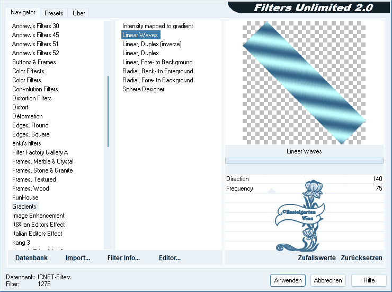The image size is (392, 292).
Task: Select the Gradients category
Action: [x=24, y=207]
